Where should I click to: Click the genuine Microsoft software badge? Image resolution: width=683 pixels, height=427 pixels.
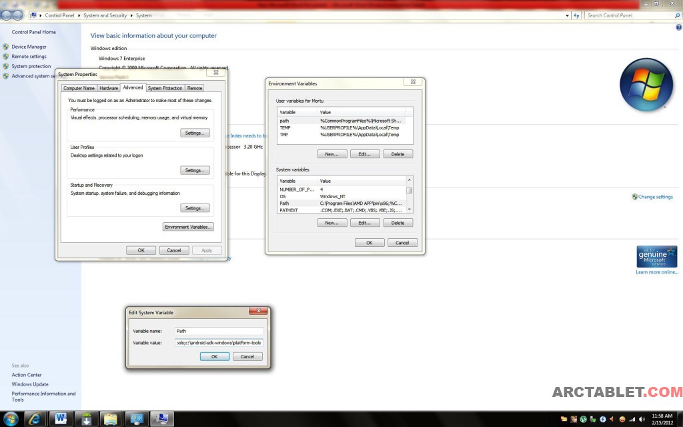coord(657,257)
